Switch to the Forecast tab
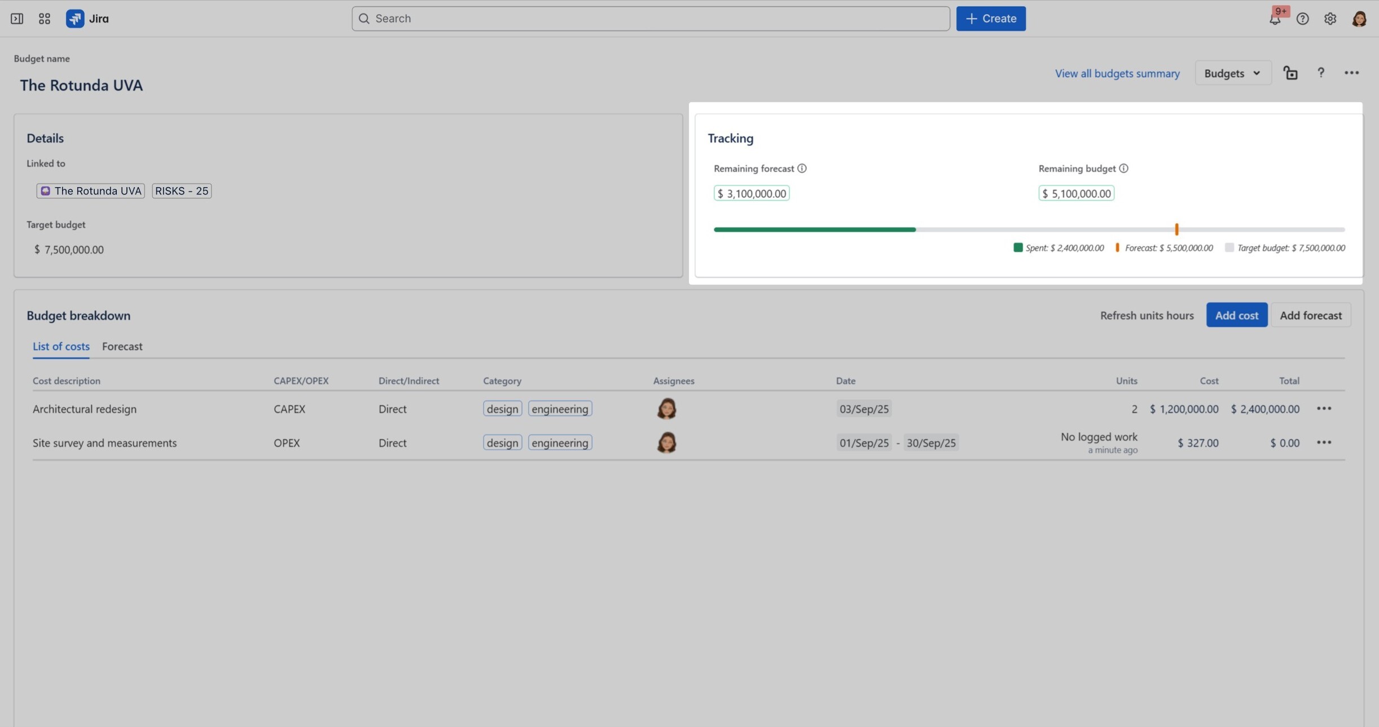The height and width of the screenshot is (727, 1379). coord(122,346)
